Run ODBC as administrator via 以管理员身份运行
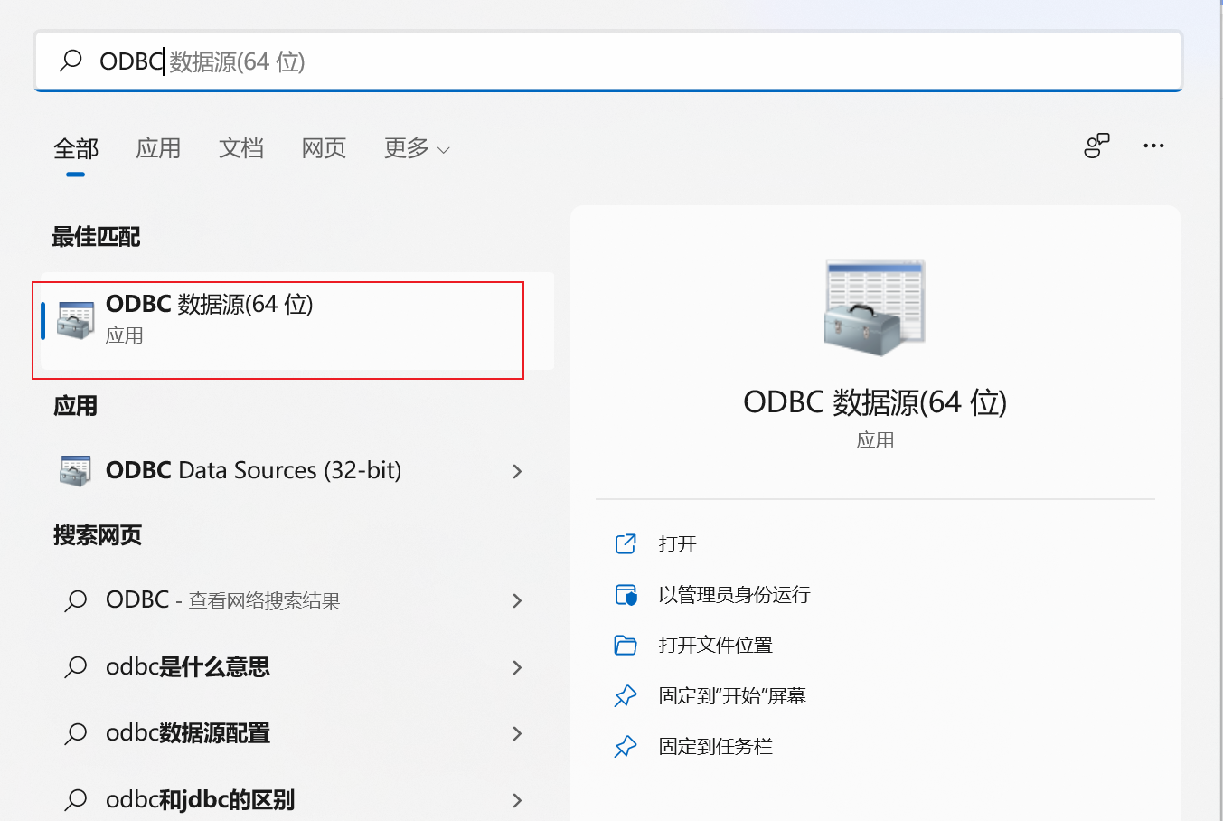Image resolution: width=1223 pixels, height=821 pixels. click(734, 594)
